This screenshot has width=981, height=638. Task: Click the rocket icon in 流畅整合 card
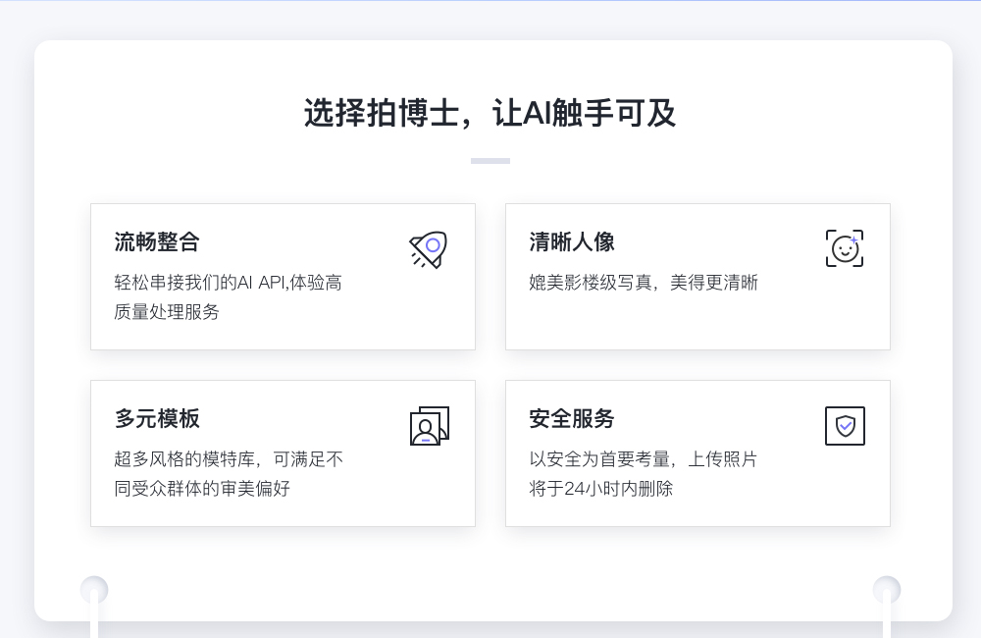[x=429, y=249]
